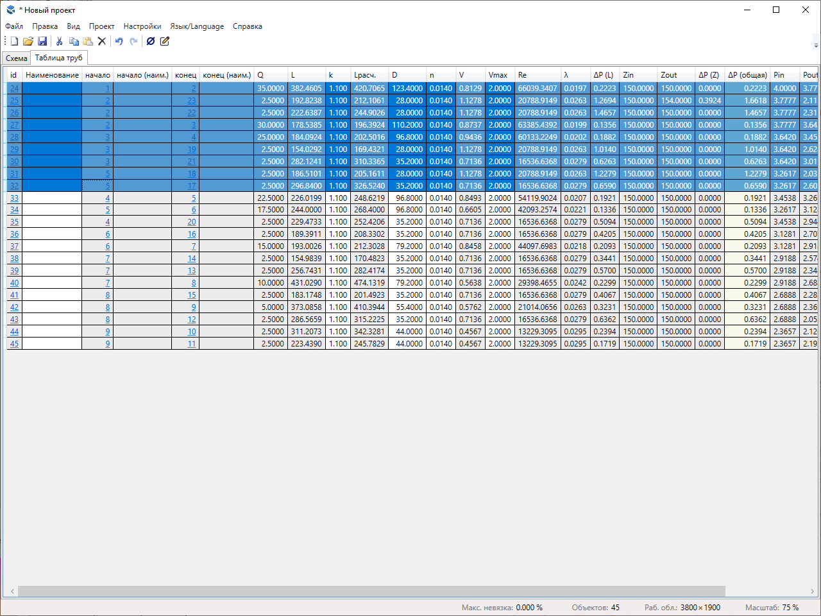The width and height of the screenshot is (821, 616).
Task: Click the pencil edit icon in toolbar
Action: [165, 41]
